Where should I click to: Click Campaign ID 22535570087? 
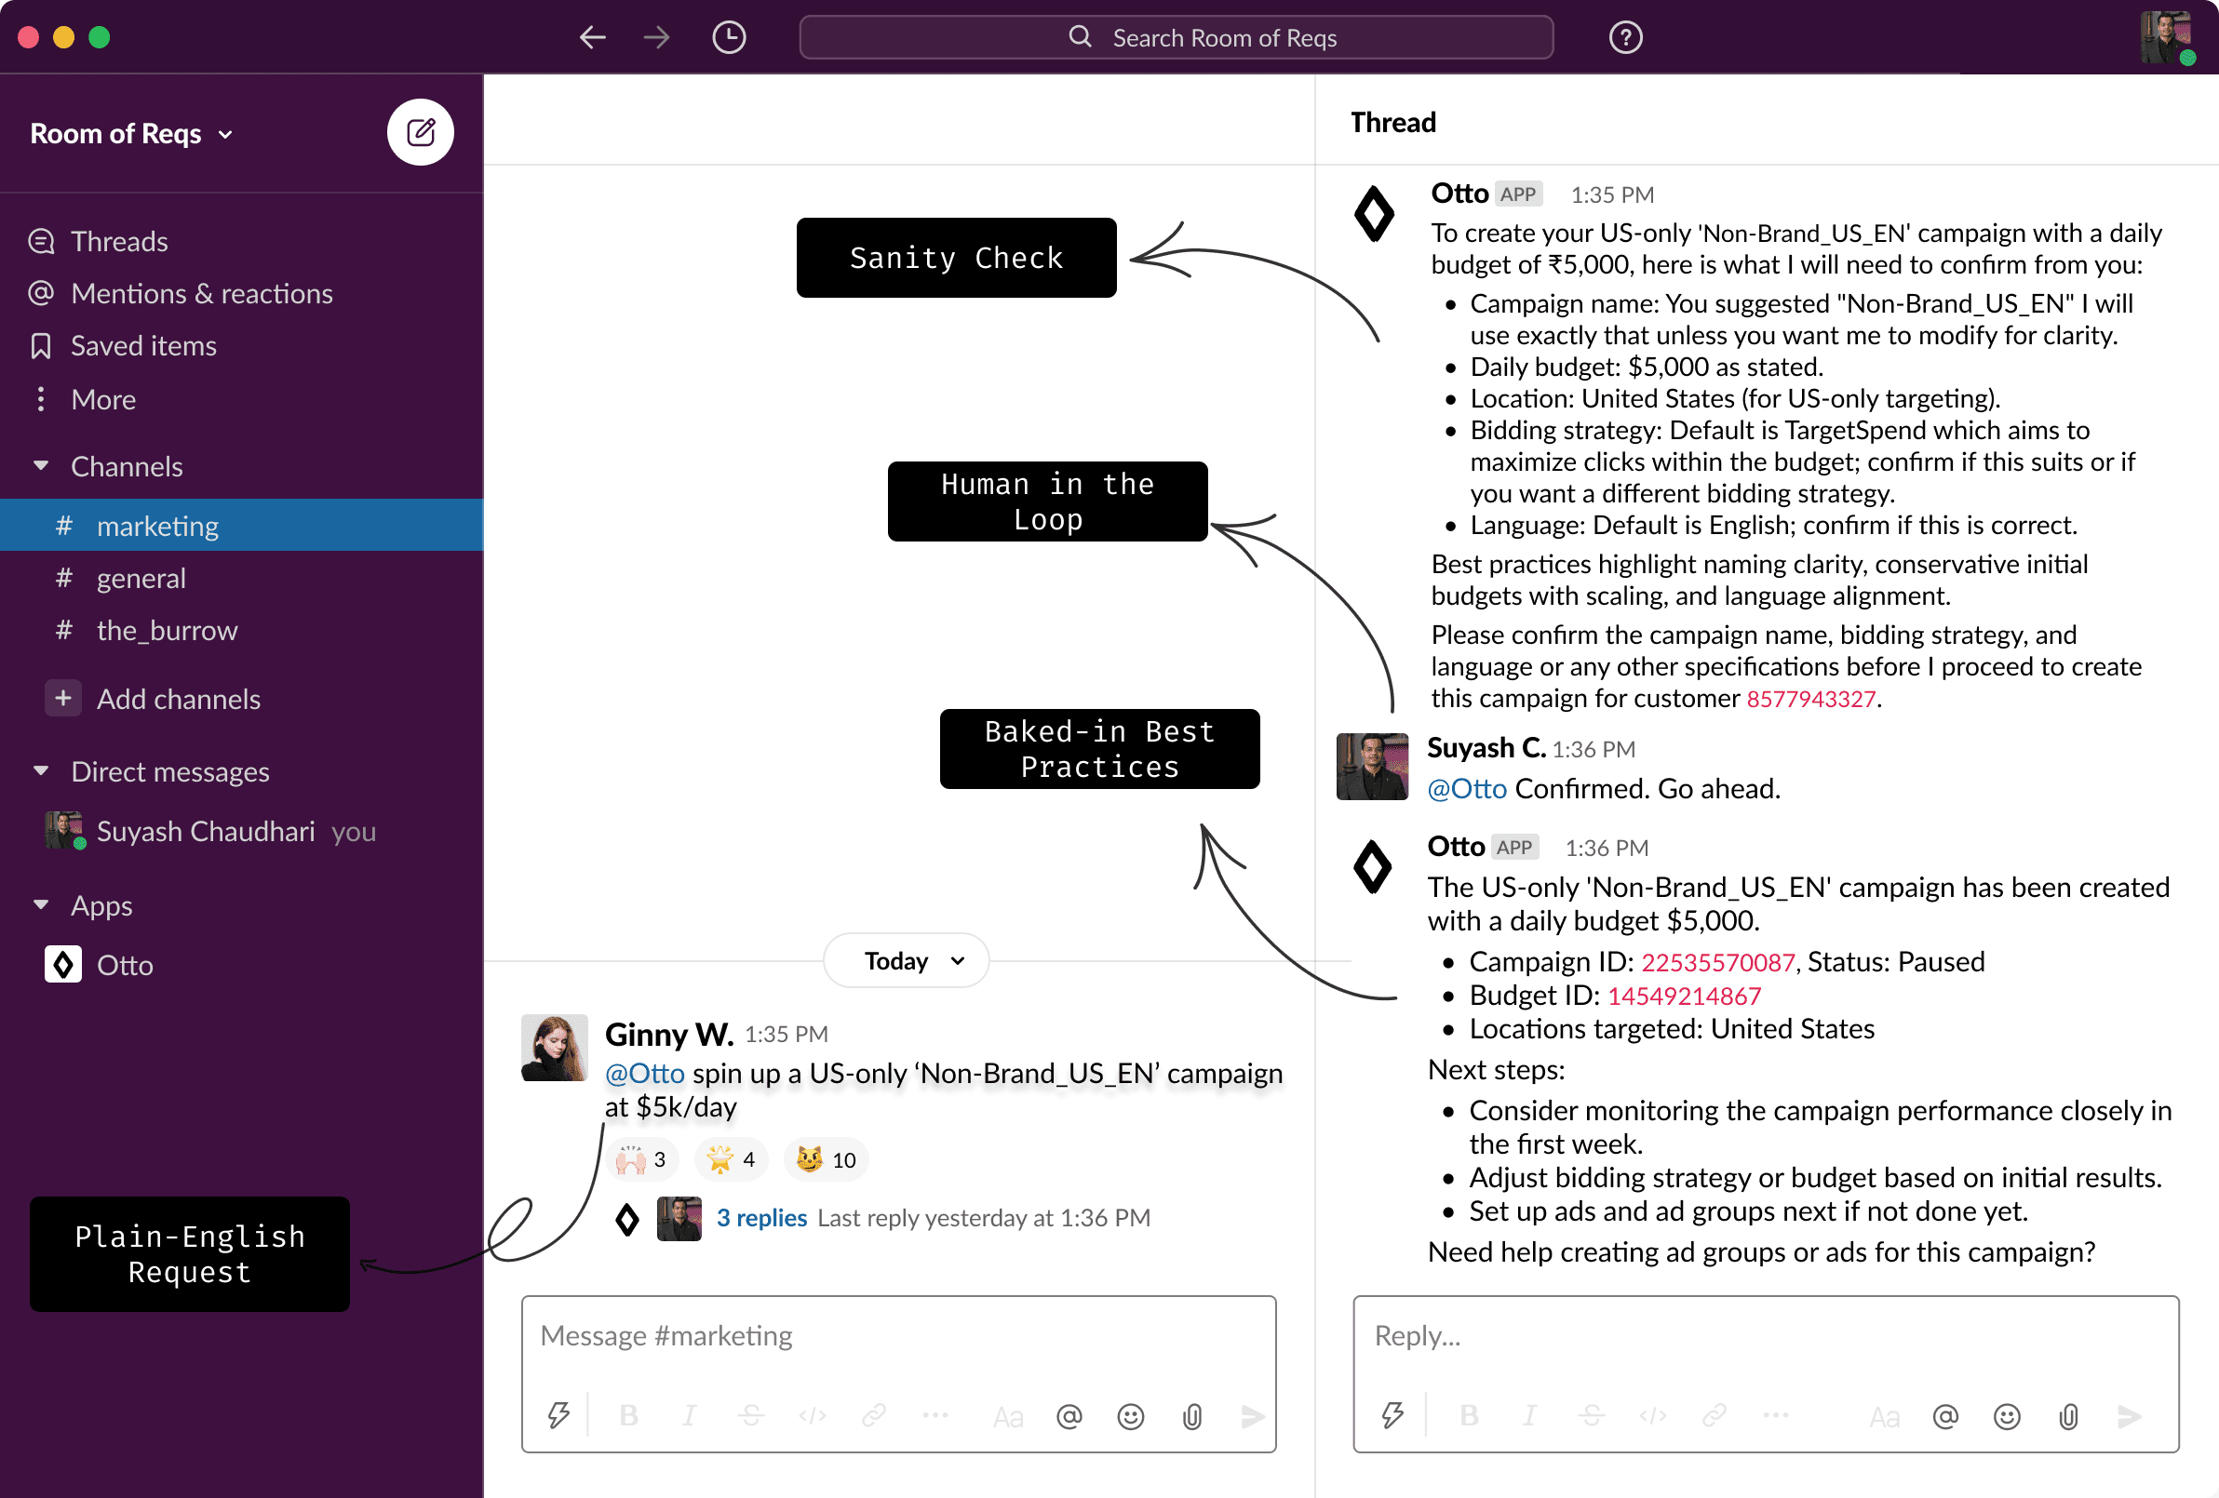1717,961
